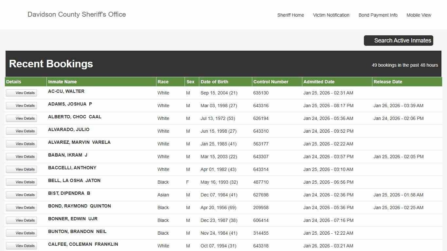Sort by Inmate Name column header
Image resolution: width=447 pixels, height=251 pixels.
(x=62, y=82)
